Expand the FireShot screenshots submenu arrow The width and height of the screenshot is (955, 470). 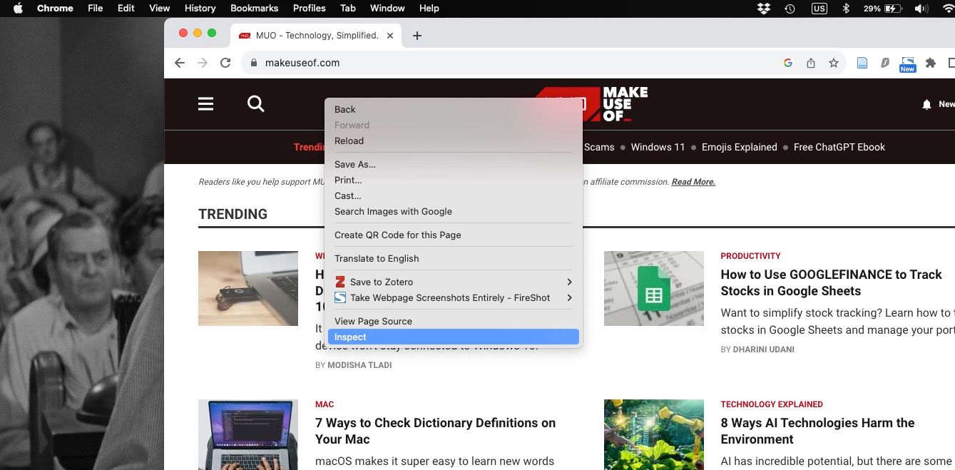click(x=569, y=297)
